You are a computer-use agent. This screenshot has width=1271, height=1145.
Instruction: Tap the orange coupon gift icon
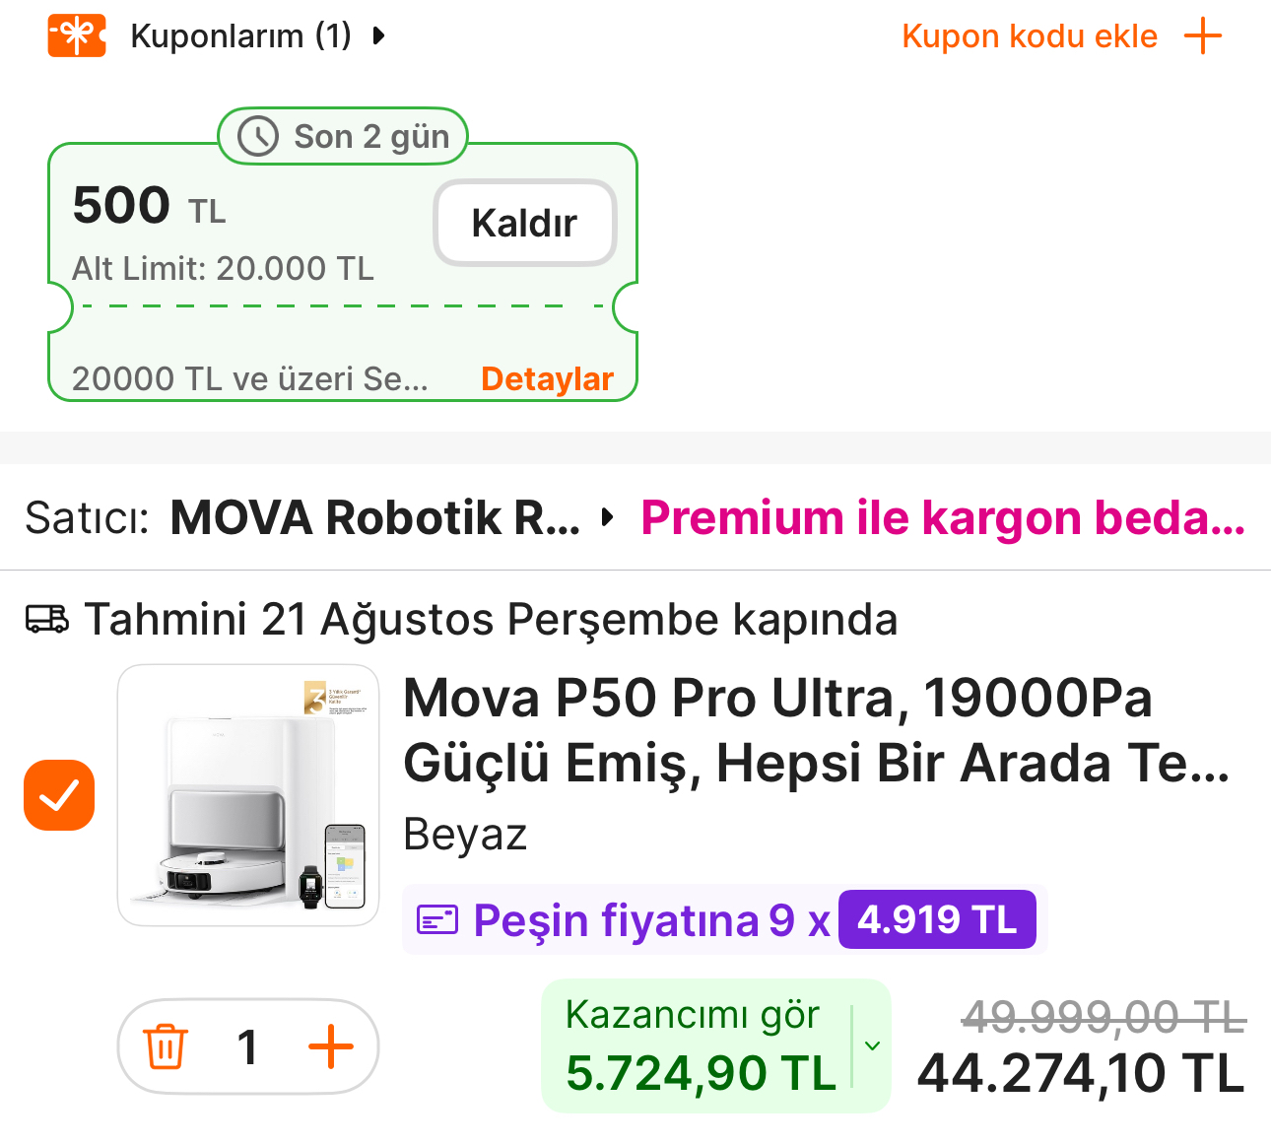tap(77, 36)
